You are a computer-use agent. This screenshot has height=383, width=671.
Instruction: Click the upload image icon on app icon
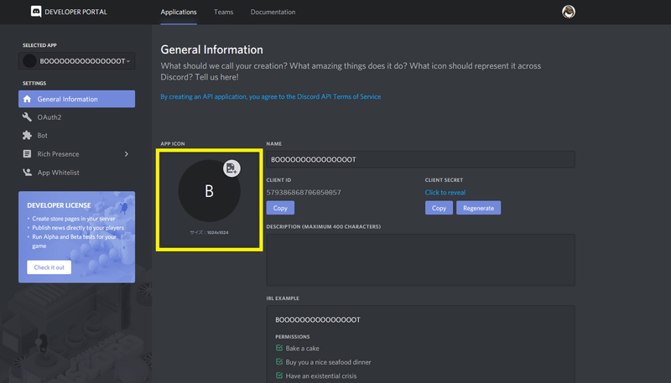pos(231,168)
